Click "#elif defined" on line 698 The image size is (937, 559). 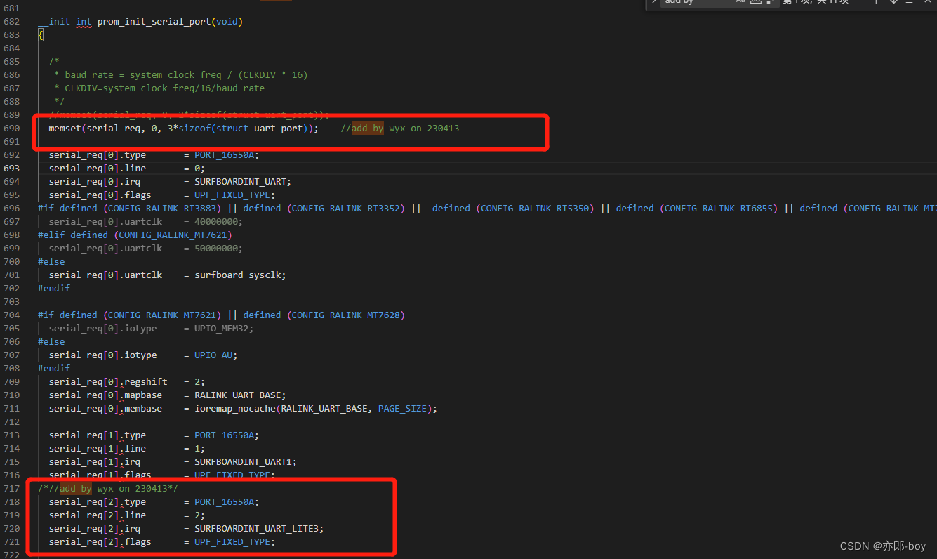[73, 235]
